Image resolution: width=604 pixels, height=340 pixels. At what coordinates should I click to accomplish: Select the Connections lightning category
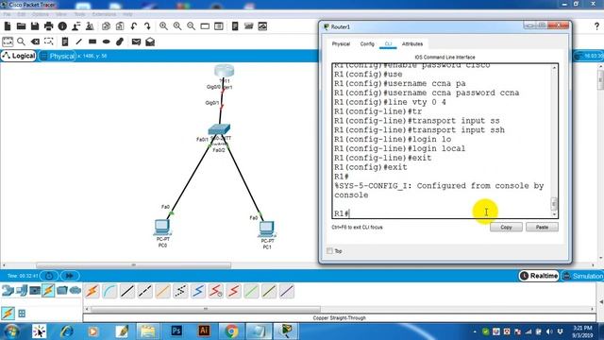[48, 290]
